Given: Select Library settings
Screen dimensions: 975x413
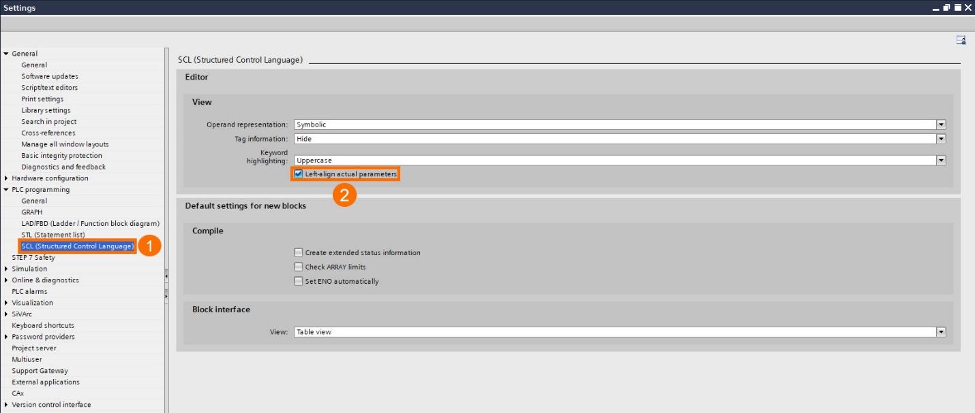Looking at the screenshot, I should (x=46, y=110).
